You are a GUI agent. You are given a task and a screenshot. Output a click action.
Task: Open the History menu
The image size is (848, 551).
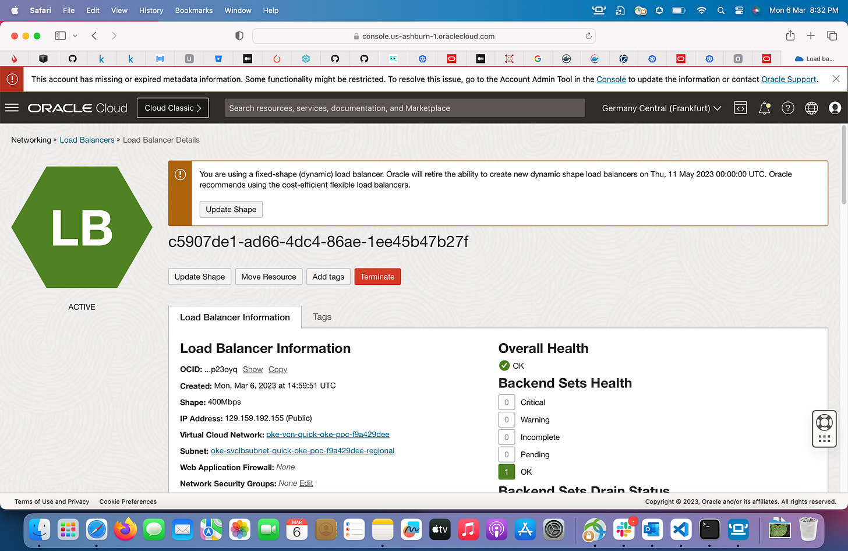tap(151, 10)
